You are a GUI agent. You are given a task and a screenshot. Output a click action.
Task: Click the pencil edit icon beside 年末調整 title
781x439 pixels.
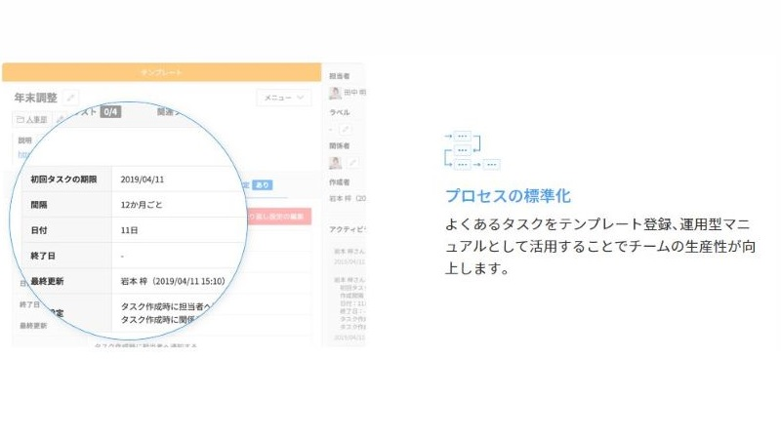pos(72,99)
